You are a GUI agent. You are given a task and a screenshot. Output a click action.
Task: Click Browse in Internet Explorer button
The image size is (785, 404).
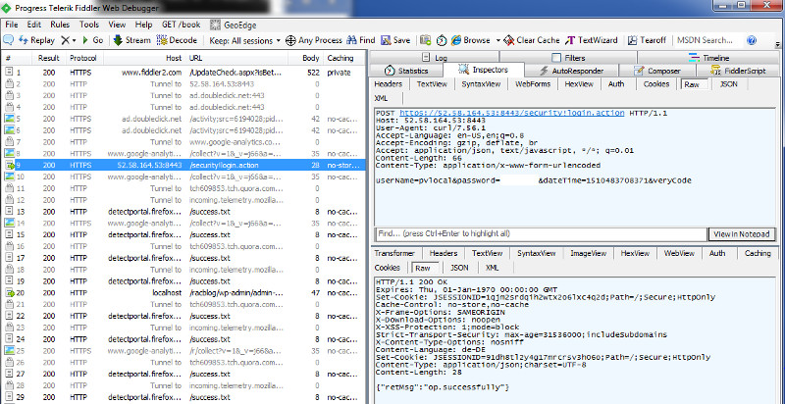point(471,40)
